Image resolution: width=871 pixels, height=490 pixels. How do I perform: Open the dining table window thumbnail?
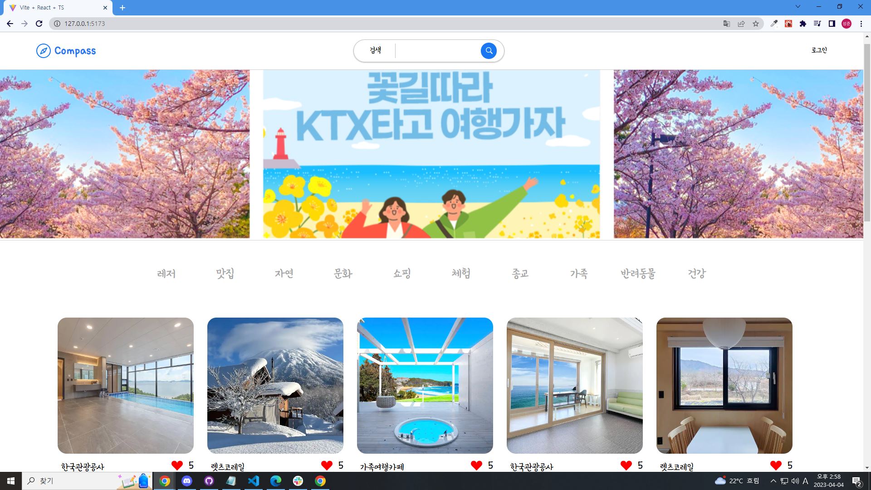(x=724, y=386)
